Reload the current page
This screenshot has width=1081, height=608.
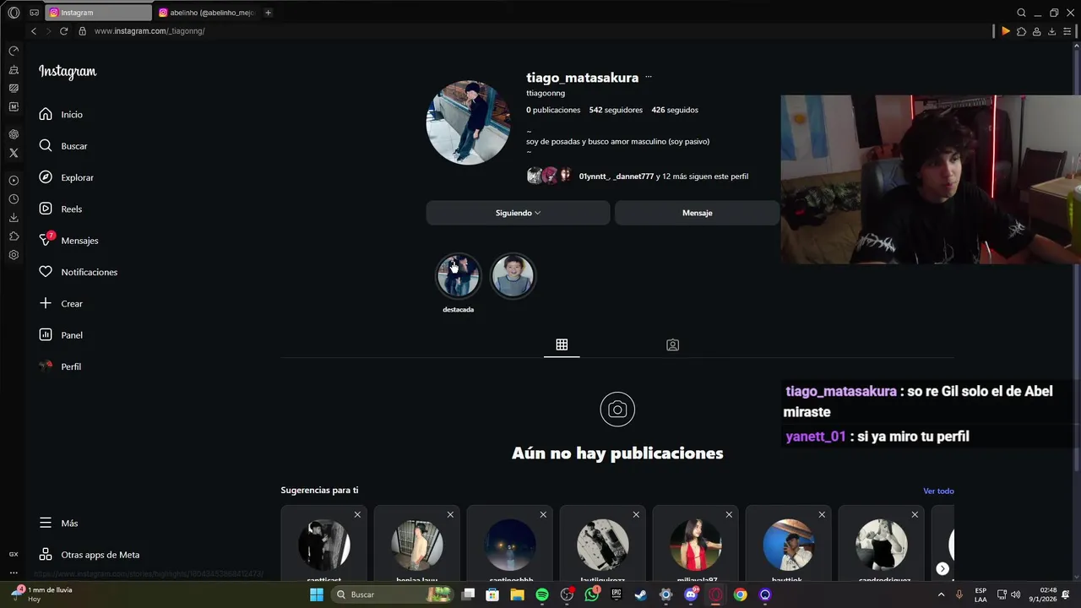63,31
